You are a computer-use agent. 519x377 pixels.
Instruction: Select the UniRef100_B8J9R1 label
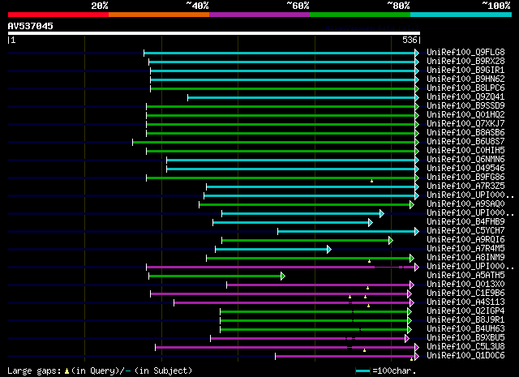tap(465, 320)
